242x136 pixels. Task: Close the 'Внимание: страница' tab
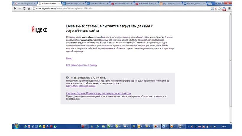click(x=59, y=4)
